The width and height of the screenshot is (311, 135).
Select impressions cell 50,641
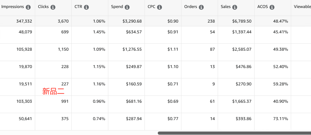click(25, 119)
